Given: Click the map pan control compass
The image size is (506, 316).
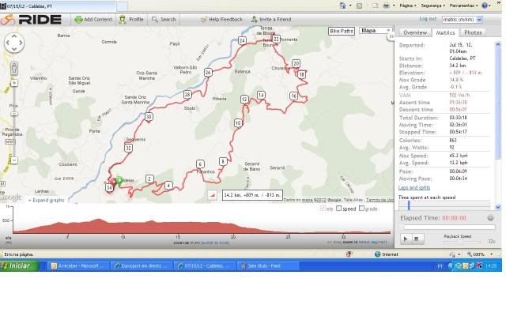Looking at the screenshot, I should pos(13,42).
